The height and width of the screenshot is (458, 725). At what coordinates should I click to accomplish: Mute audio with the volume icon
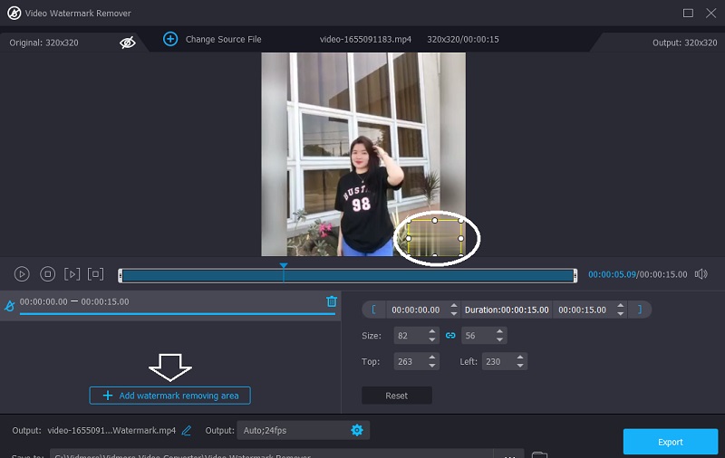pos(701,274)
